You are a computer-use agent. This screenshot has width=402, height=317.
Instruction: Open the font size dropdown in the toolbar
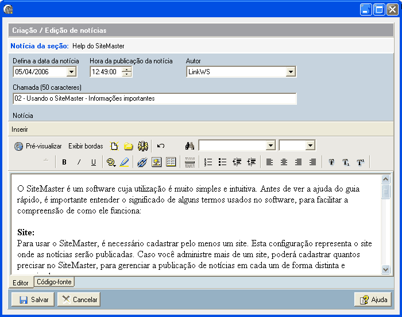click(x=310, y=146)
